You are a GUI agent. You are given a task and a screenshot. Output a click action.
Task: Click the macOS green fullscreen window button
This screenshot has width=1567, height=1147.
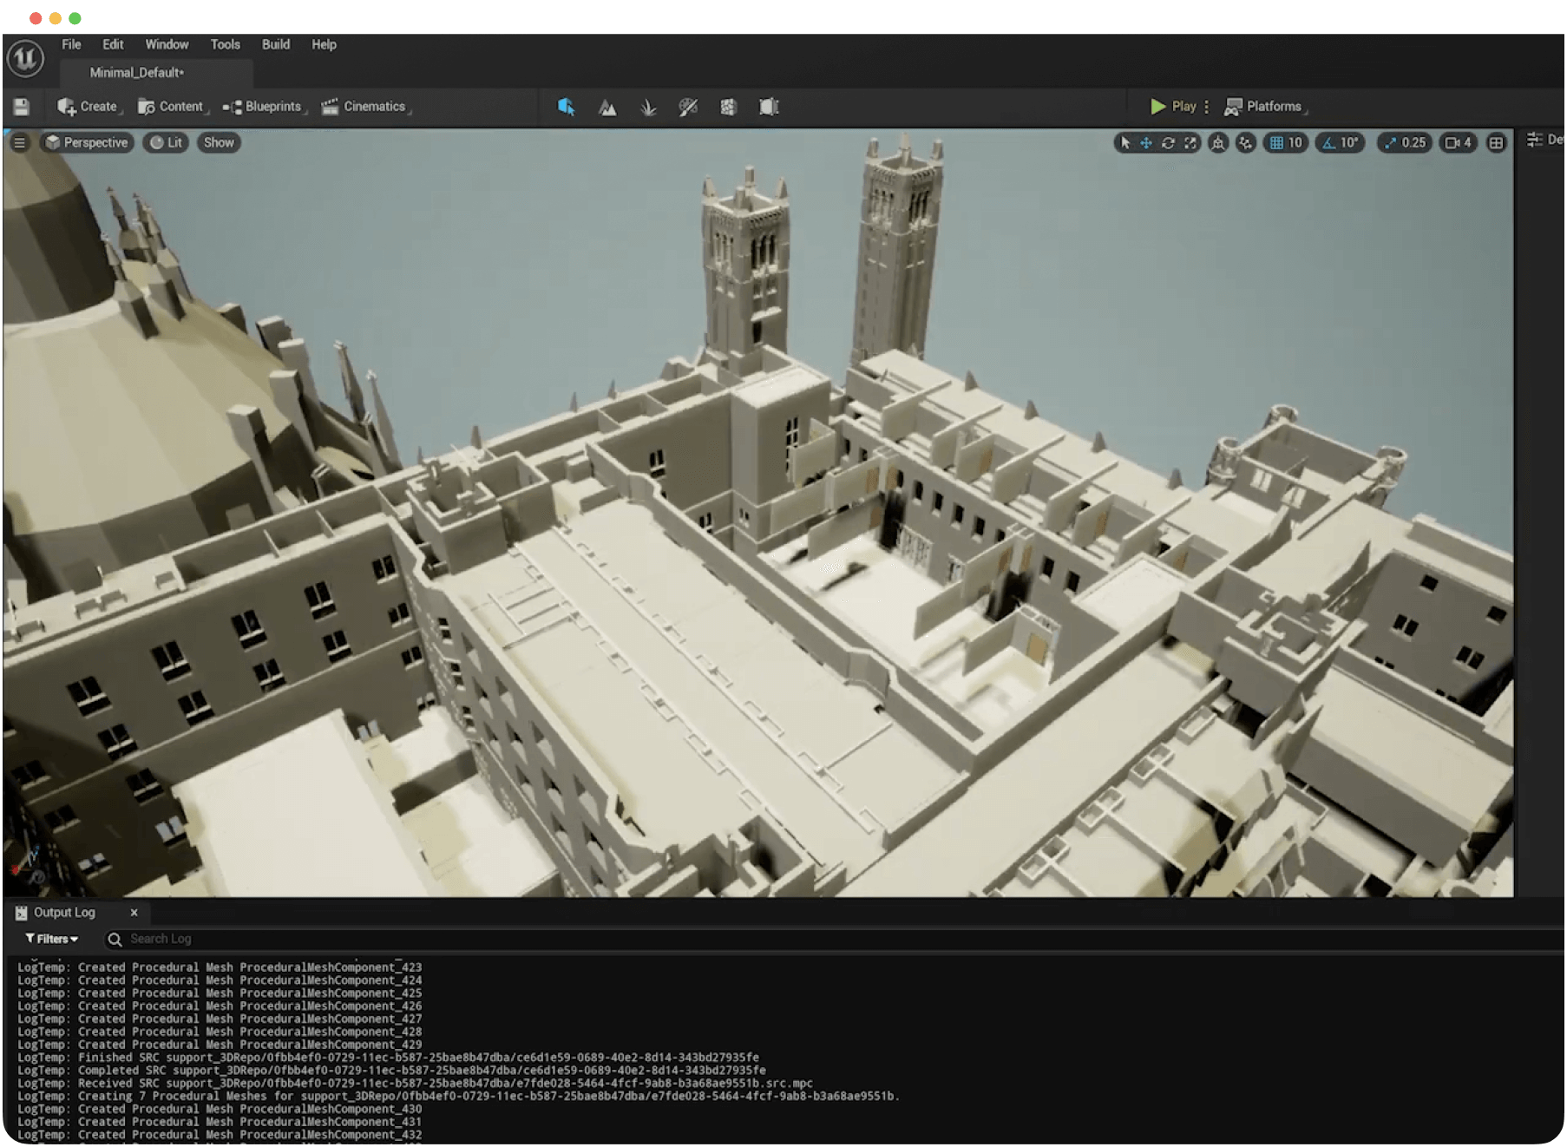click(75, 18)
